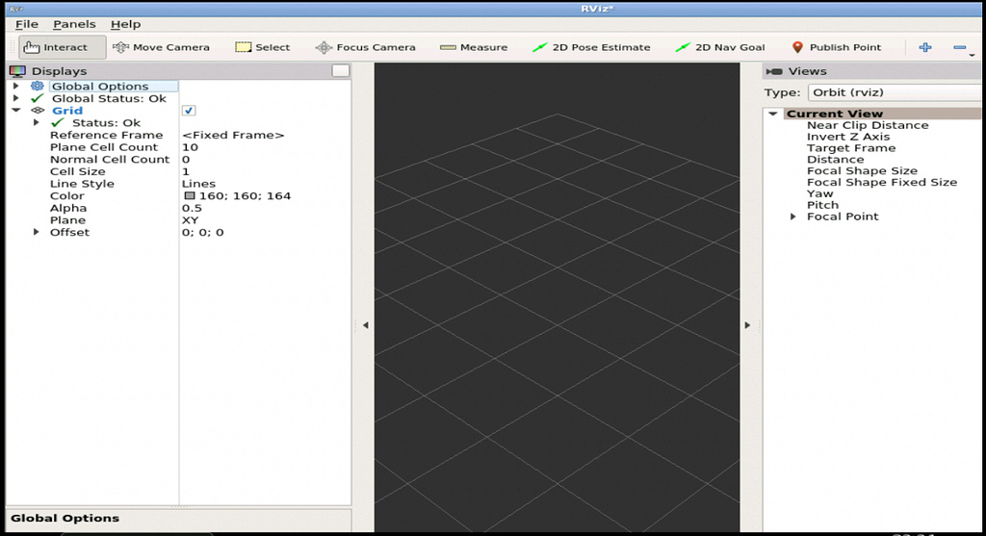Collapse the Current View section
This screenshot has width=986, height=536.
point(773,114)
